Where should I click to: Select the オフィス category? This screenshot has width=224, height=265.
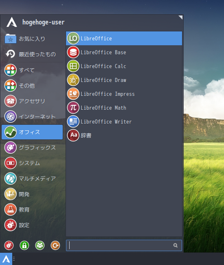[32, 132]
